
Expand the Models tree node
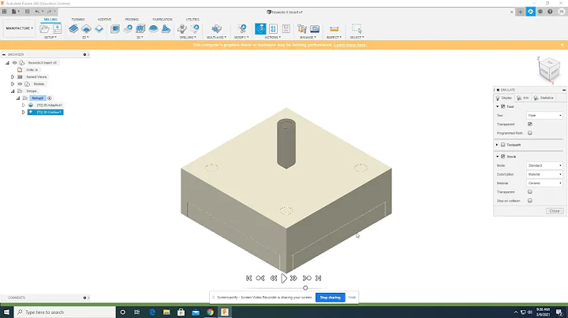pos(13,84)
